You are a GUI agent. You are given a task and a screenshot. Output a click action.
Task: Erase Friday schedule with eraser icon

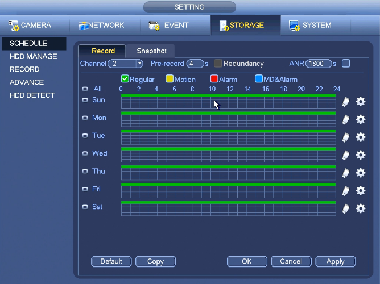click(x=346, y=191)
